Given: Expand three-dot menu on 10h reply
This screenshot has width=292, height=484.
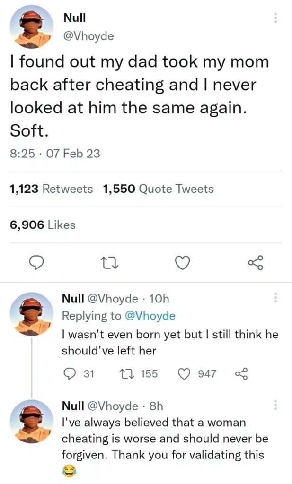Looking at the screenshot, I should click(x=276, y=298).
